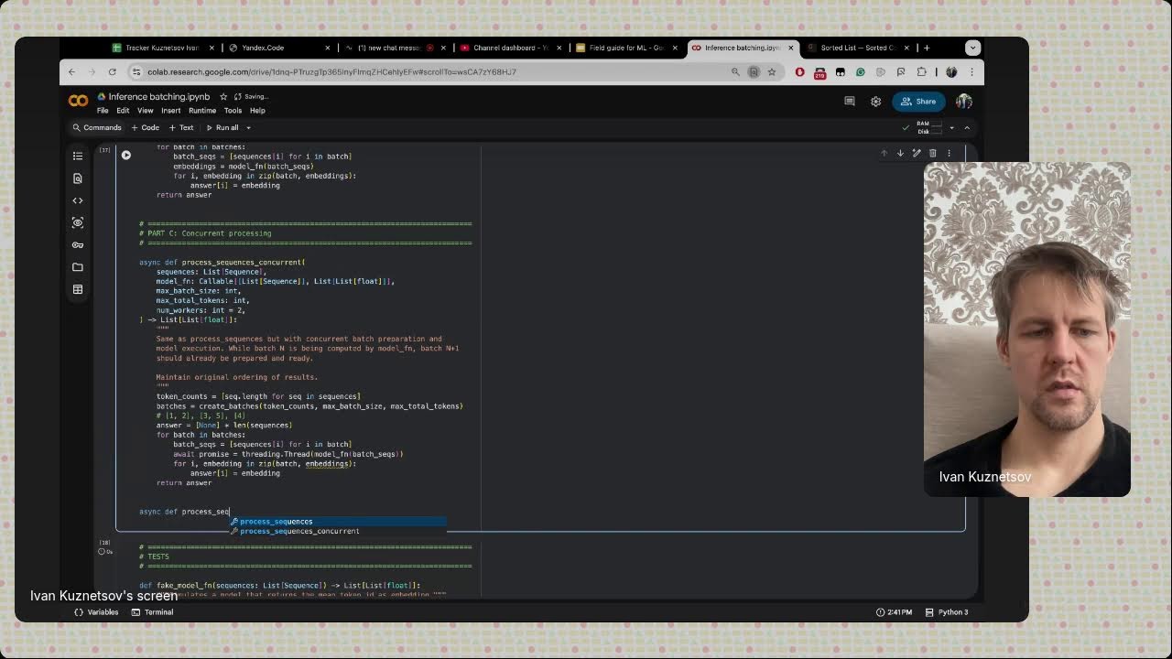Click the Python 3 runtime status

coord(947,612)
